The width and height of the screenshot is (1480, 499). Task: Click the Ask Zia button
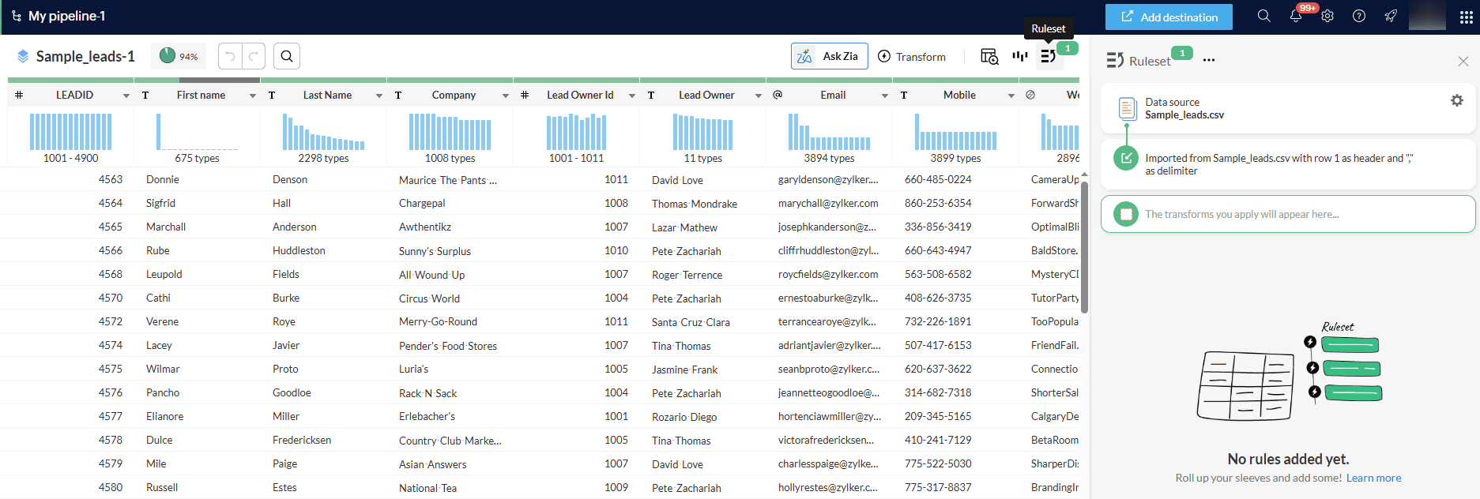tap(829, 56)
